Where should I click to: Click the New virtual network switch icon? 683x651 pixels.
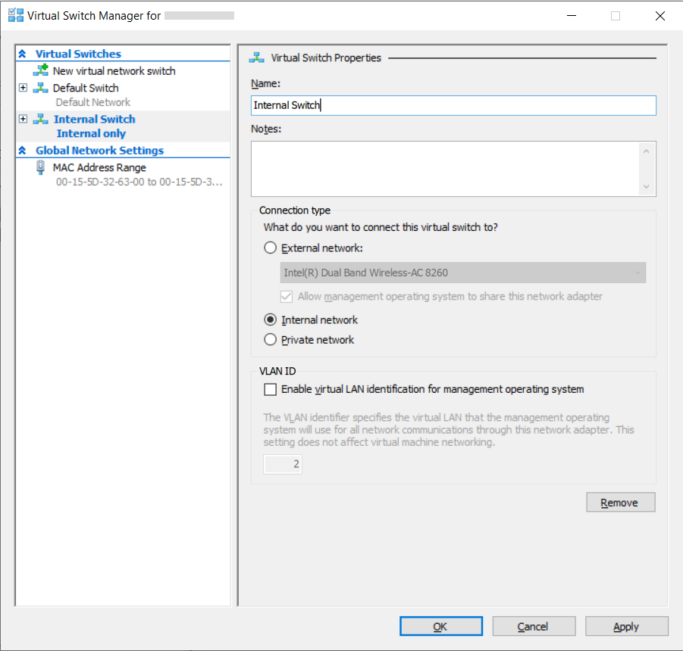tap(41, 70)
